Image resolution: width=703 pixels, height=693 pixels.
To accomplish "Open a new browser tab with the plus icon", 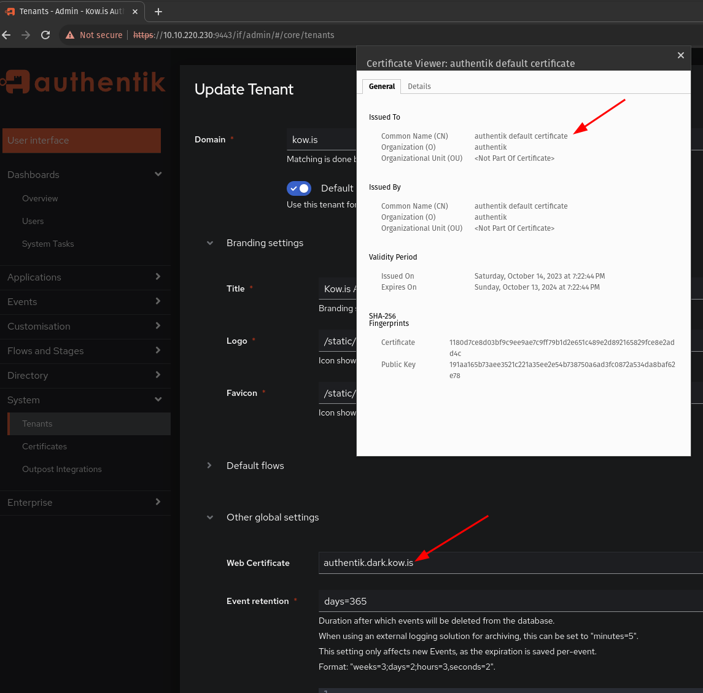I will tap(157, 12).
